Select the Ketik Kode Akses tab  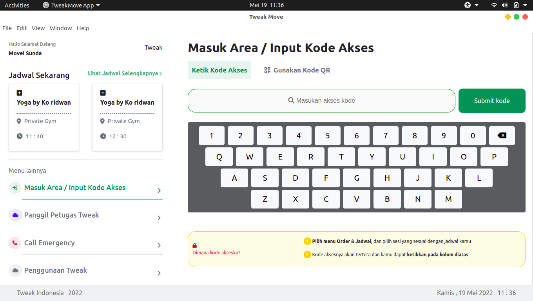pyautogui.click(x=219, y=70)
